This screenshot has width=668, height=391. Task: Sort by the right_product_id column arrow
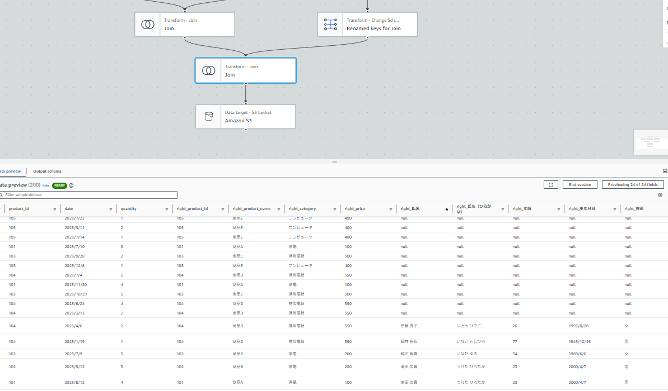[x=223, y=209]
